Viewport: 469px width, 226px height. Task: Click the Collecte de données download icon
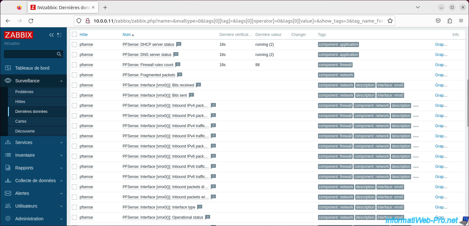pos(8,181)
